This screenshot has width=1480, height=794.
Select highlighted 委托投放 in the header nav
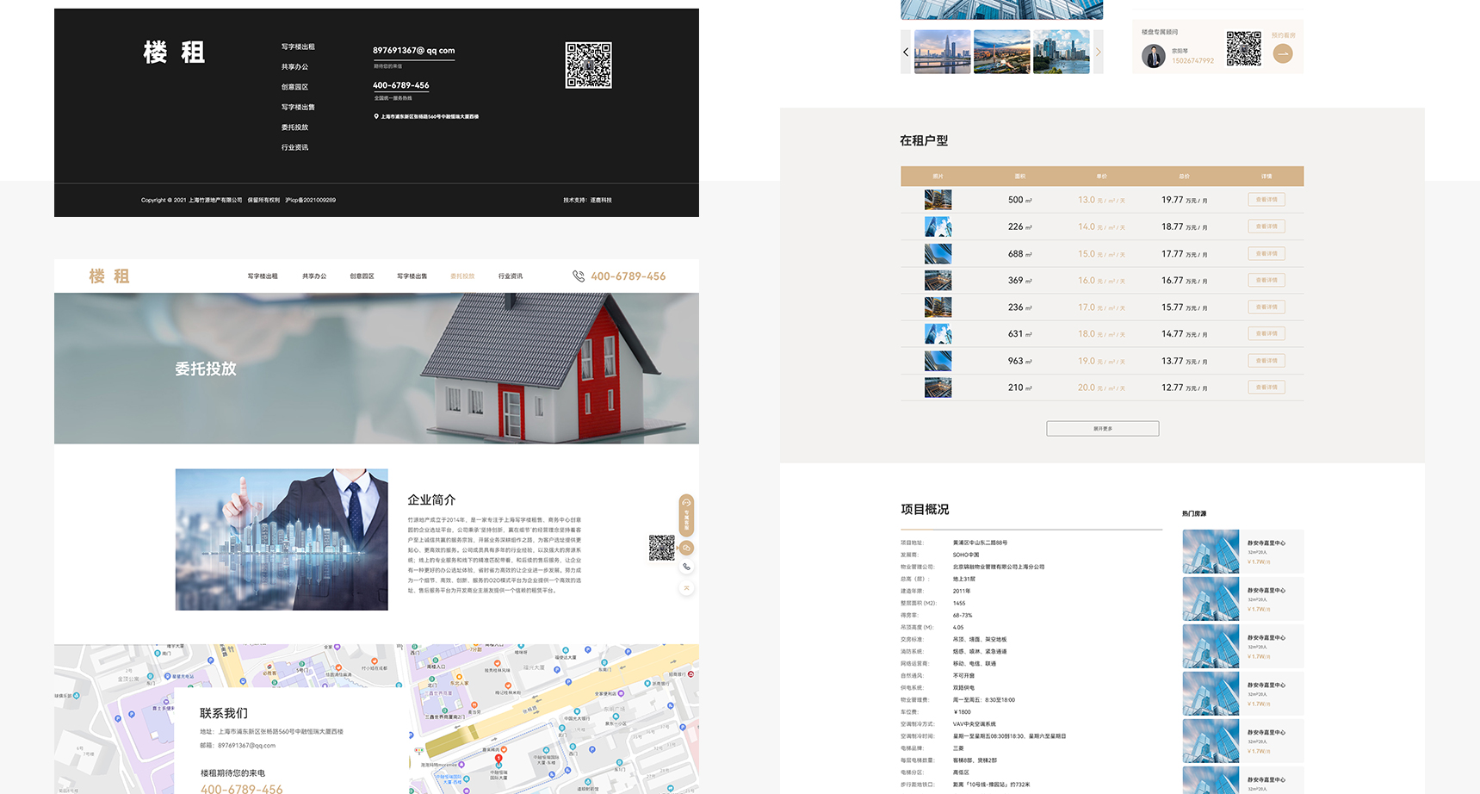tap(462, 276)
